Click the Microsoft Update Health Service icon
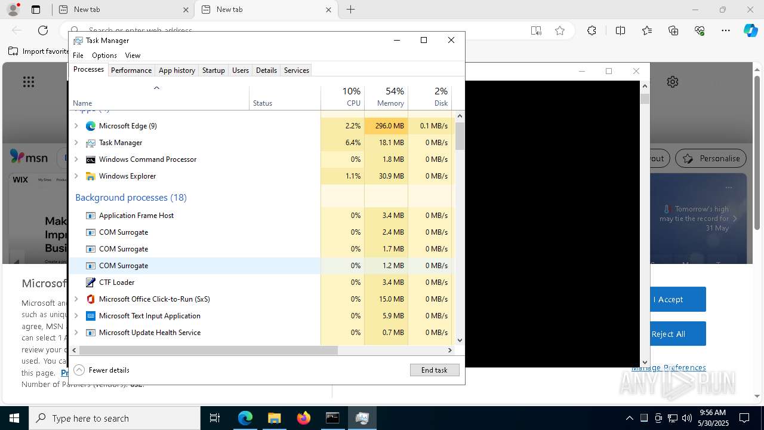764x430 pixels. pyautogui.click(x=91, y=333)
